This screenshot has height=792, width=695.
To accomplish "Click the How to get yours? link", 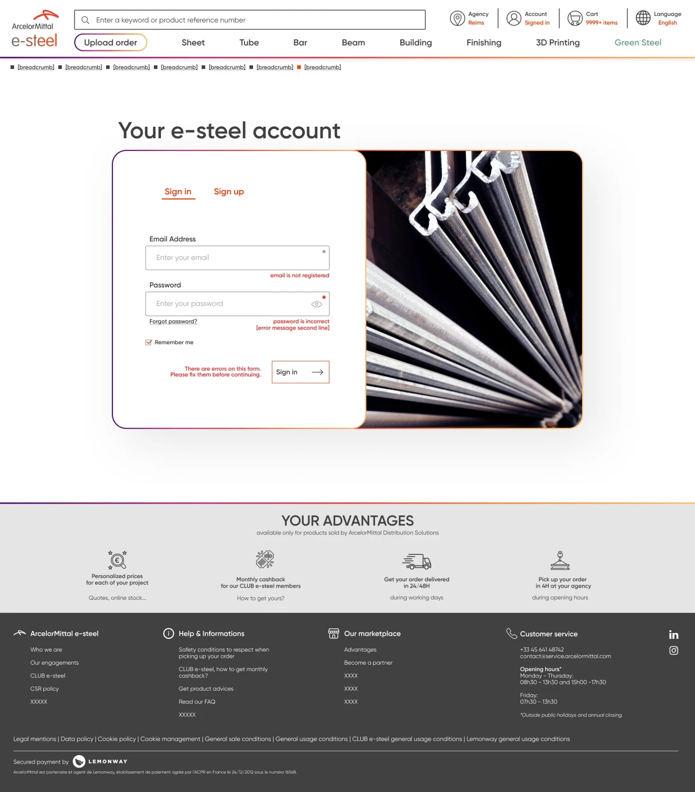I will 260,599.
